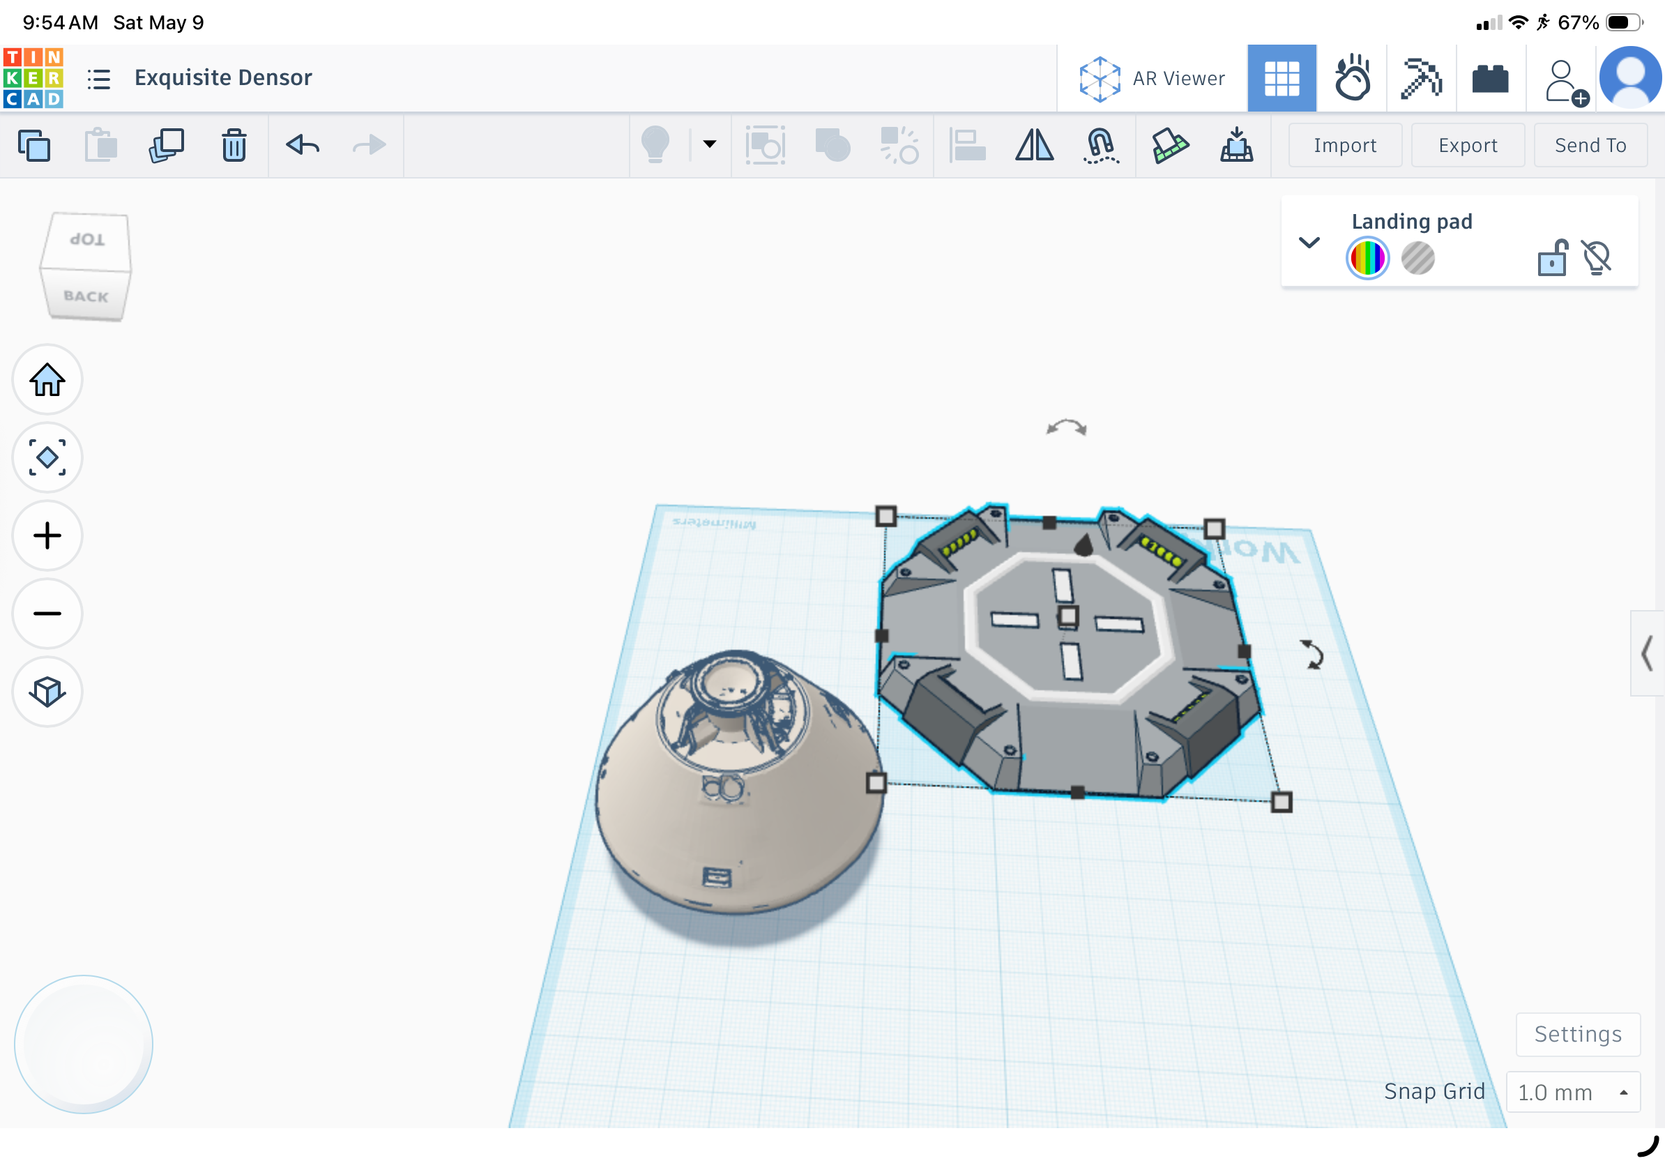Open the user profile avatar
Viewport: 1665px width, 1163px height.
tap(1631, 77)
